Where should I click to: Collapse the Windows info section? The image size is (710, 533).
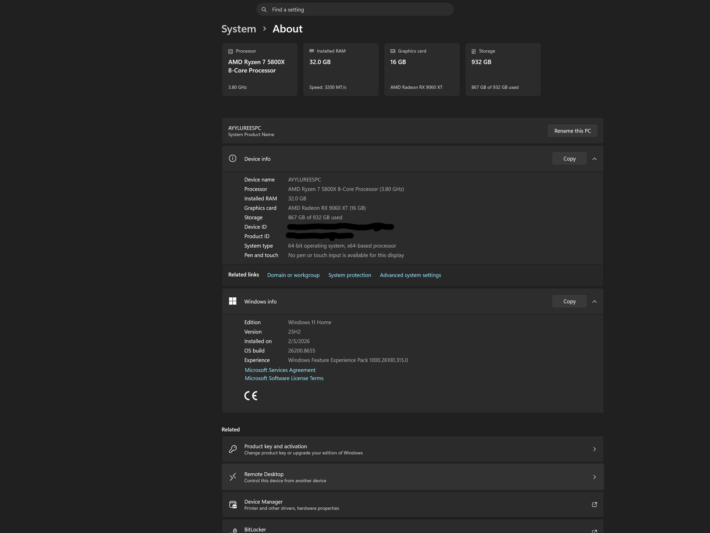point(595,302)
